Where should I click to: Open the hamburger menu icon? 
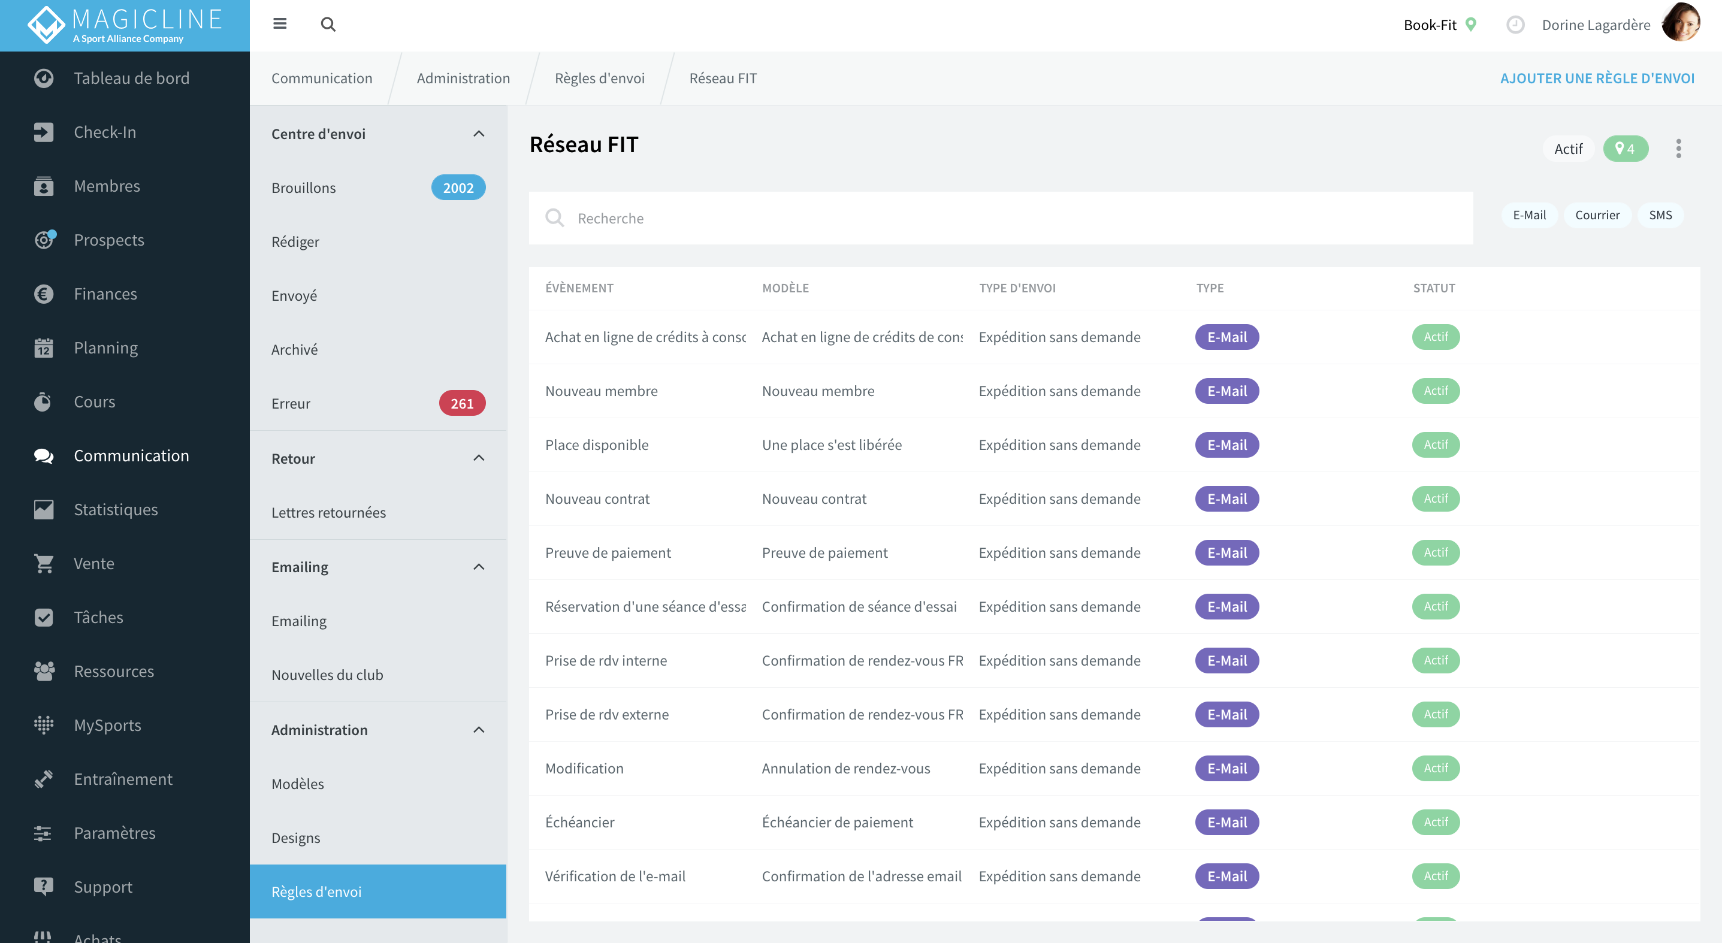coord(279,24)
